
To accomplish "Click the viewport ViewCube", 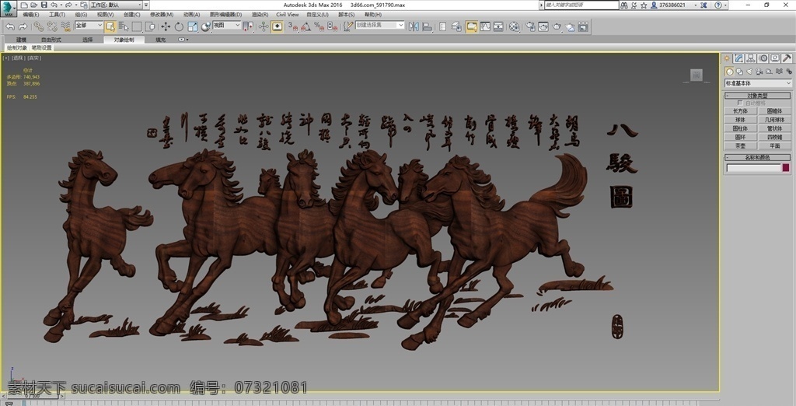I will [696, 75].
